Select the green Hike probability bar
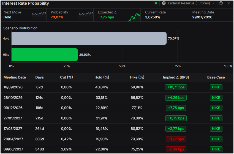This screenshot has height=154, width=234. click(45, 54)
